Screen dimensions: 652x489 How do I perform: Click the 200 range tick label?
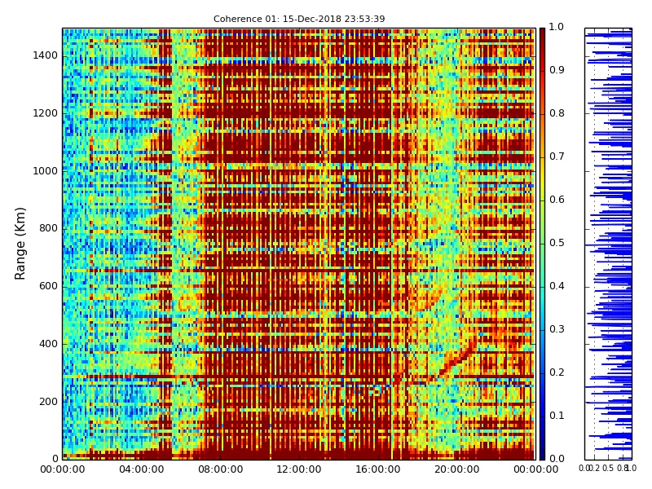(x=48, y=402)
